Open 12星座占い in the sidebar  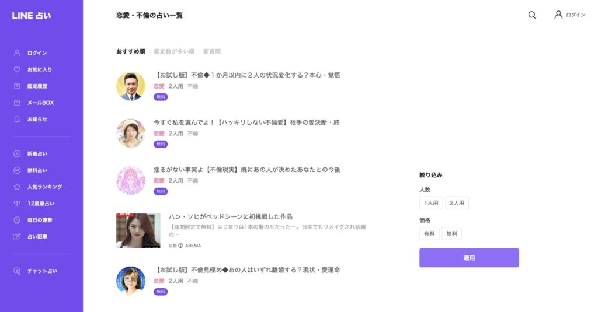click(x=41, y=204)
